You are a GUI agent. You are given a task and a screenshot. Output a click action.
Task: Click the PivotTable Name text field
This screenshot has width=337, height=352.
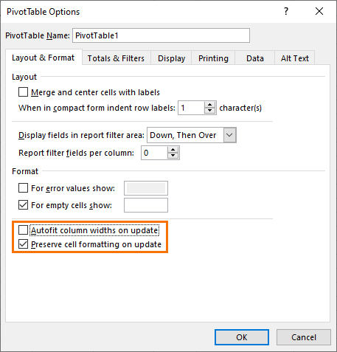[161, 35]
